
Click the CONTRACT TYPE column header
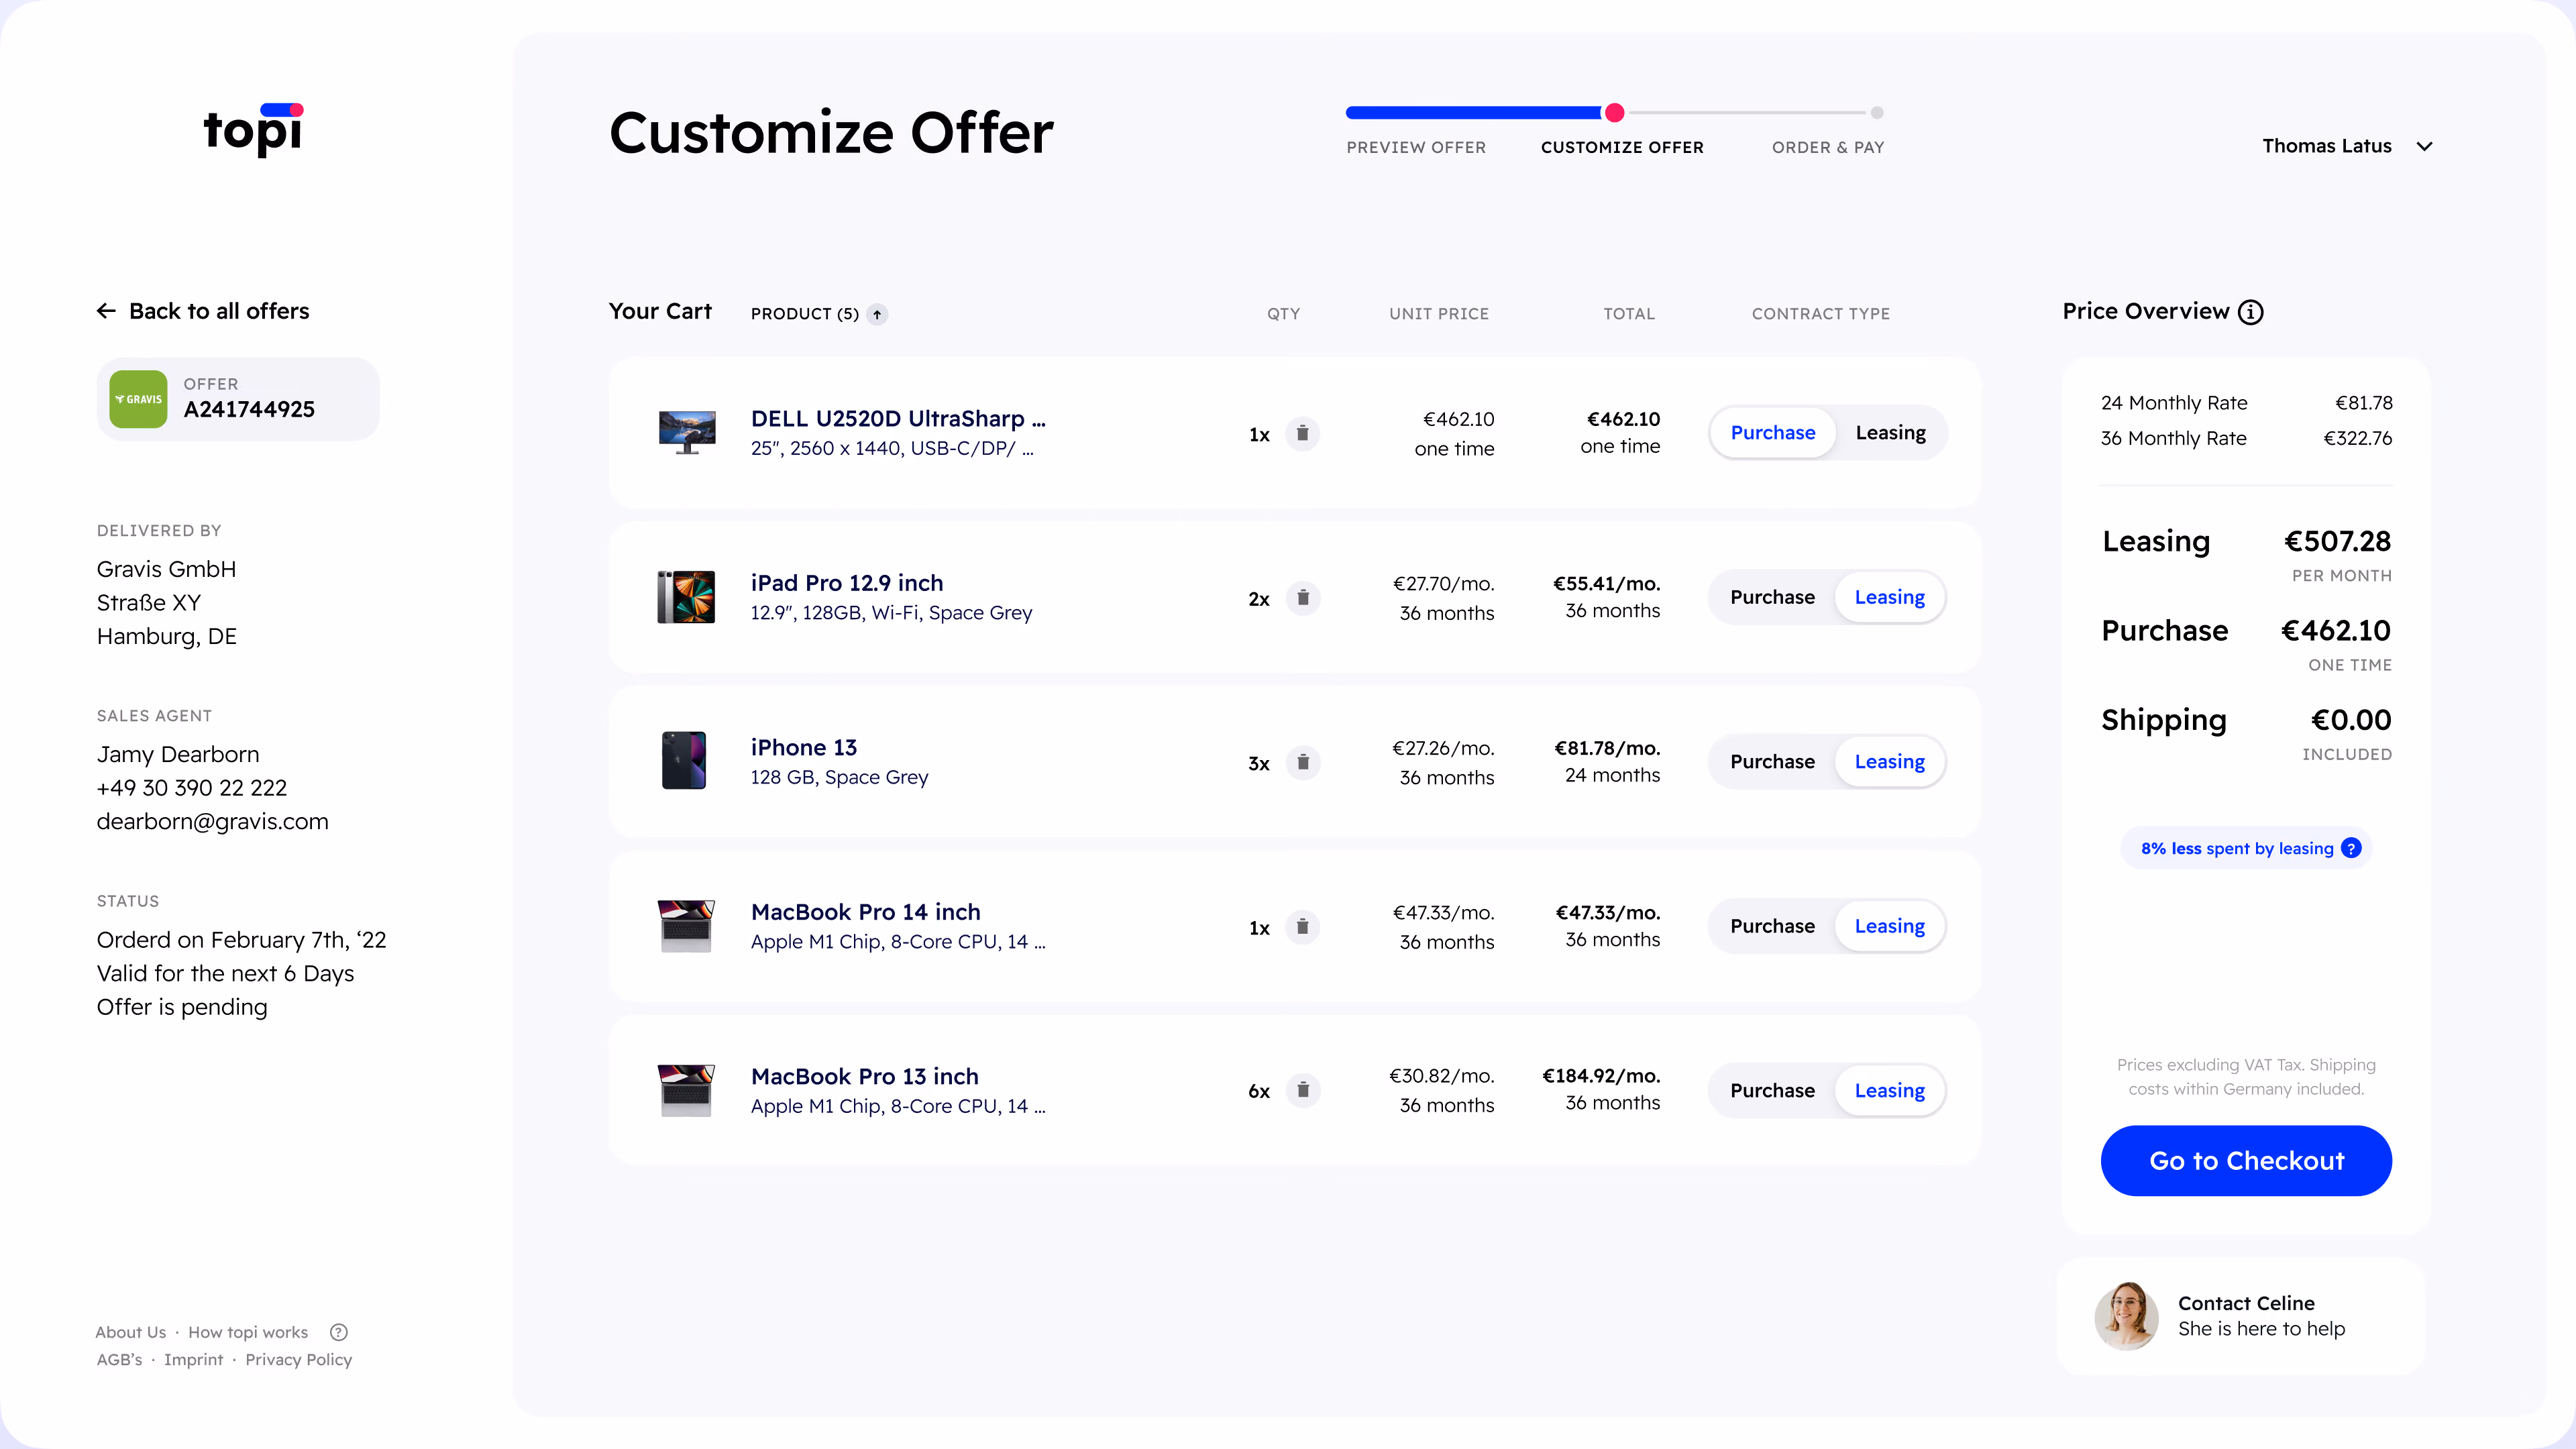point(1821,314)
